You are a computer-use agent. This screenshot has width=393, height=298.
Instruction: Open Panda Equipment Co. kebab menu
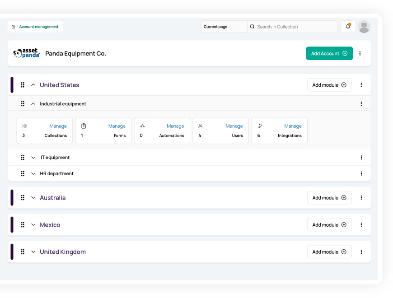point(360,53)
